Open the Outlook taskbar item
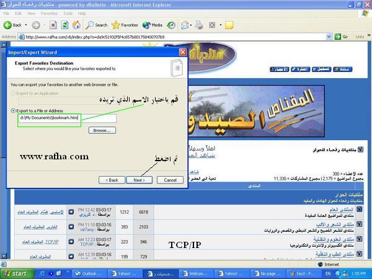The width and height of the screenshot is (372, 279). tap(89, 273)
